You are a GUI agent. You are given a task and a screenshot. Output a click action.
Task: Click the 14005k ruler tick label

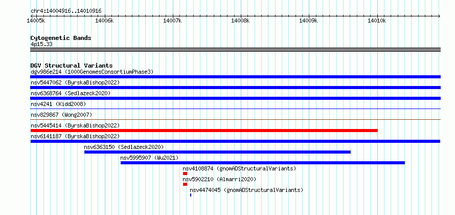tap(36, 20)
